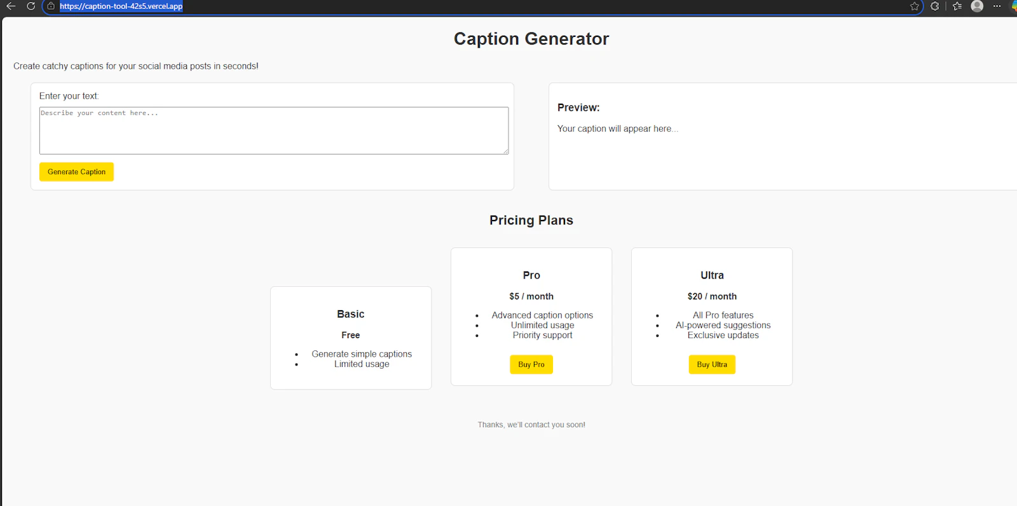This screenshot has width=1017, height=506.
Task: Click the Basic plan title
Action: pyautogui.click(x=351, y=314)
